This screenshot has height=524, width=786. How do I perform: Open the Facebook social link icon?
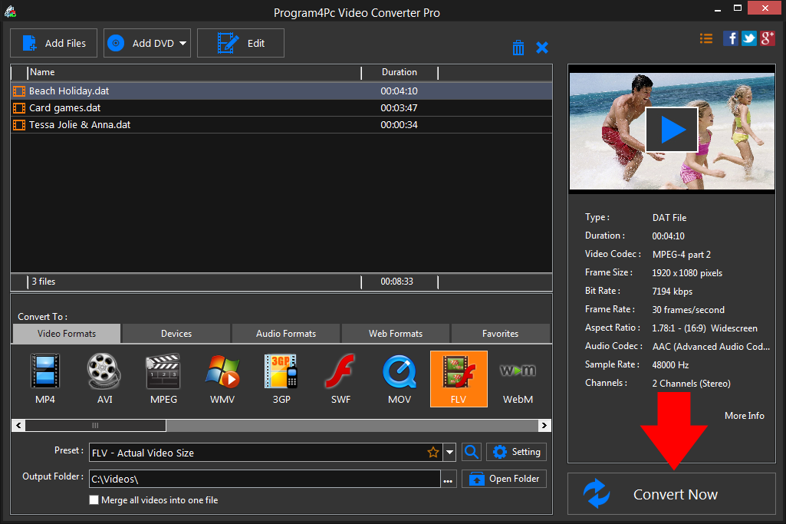click(x=731, y=38)
